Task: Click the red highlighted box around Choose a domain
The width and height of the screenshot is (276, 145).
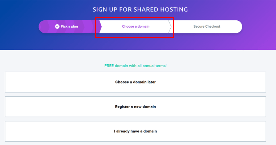Action: [135, 27]
